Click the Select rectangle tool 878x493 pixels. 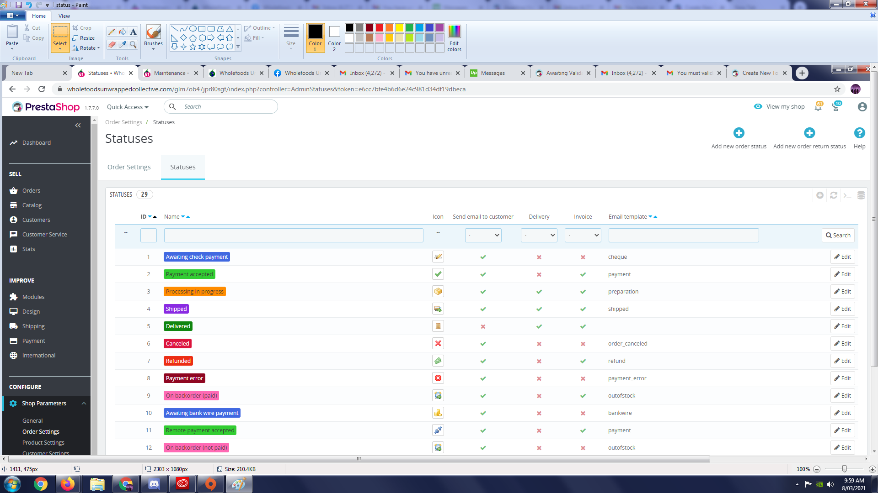coord(60,32)
